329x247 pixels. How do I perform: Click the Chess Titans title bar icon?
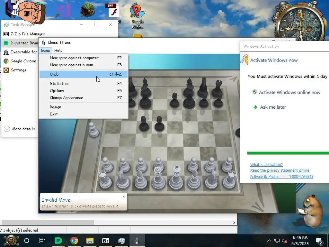point(43,42)
